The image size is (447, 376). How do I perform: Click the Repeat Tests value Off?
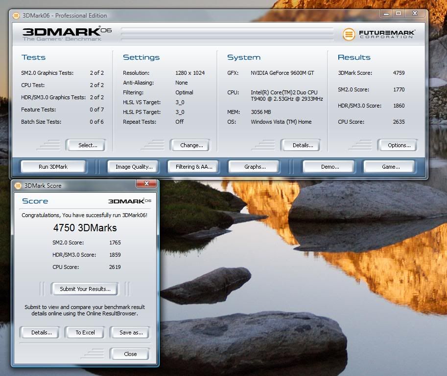(179, 122)
